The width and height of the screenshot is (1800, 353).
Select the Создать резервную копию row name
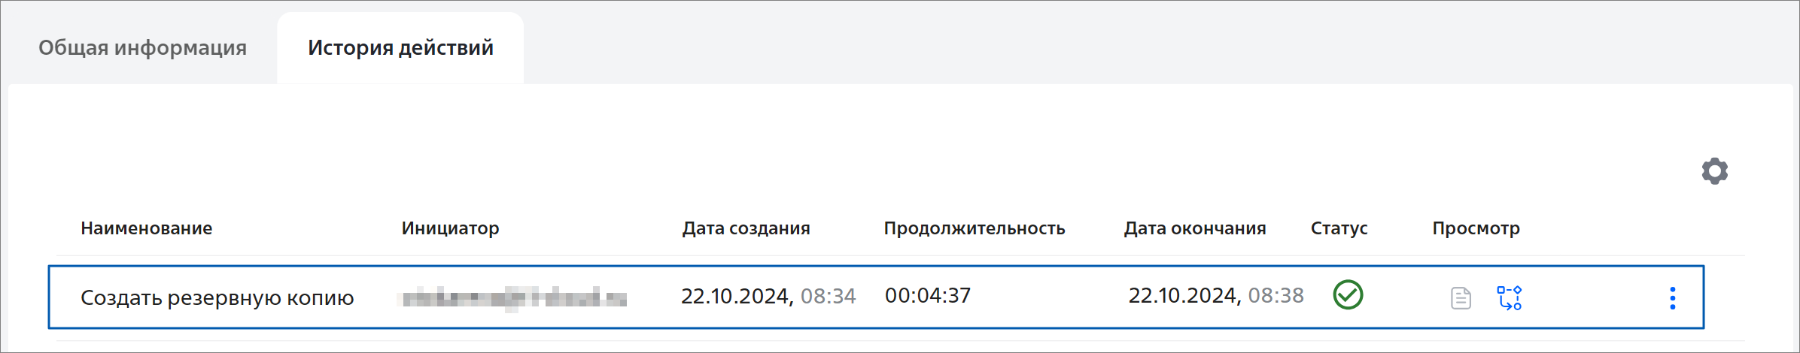point(217,298)
